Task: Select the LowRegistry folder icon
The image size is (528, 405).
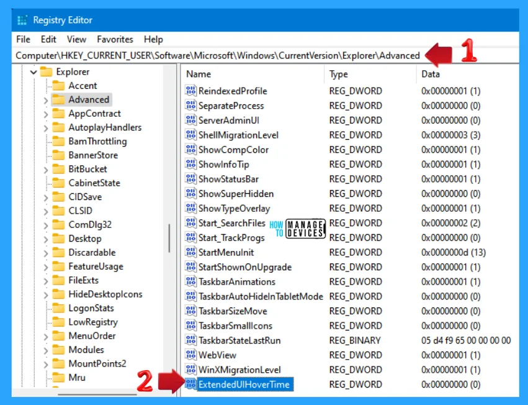Action: click(x=58, y=322)
